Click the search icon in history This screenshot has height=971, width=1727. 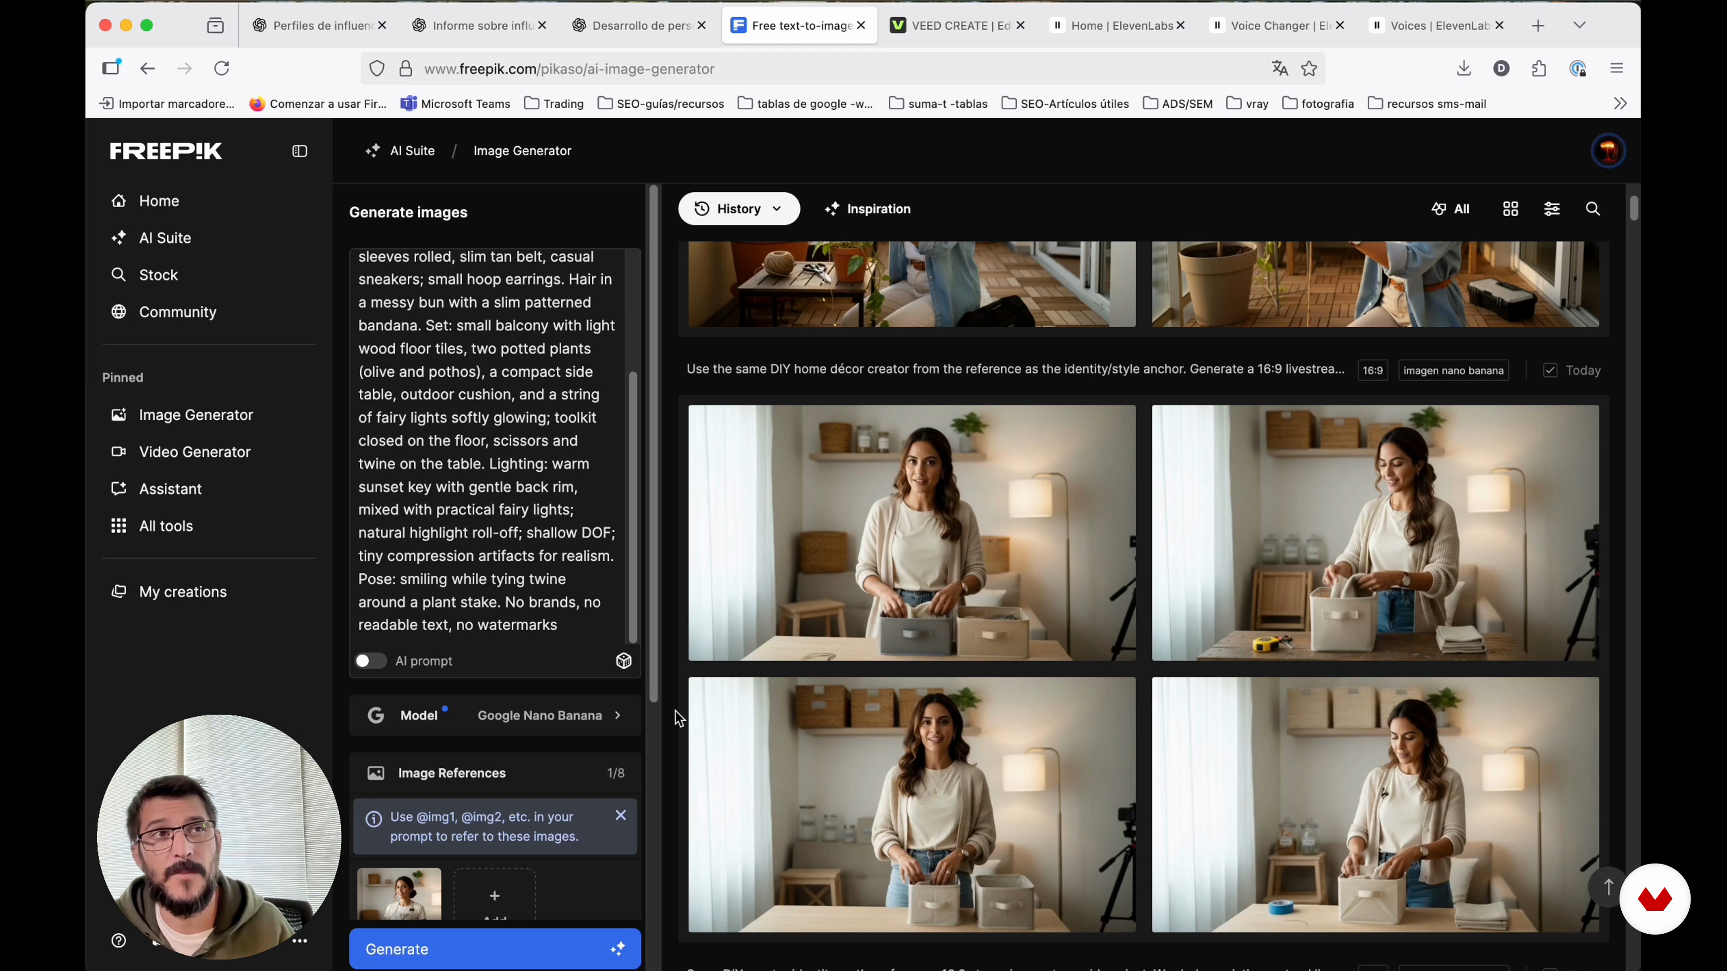[x=1593, y=209]
